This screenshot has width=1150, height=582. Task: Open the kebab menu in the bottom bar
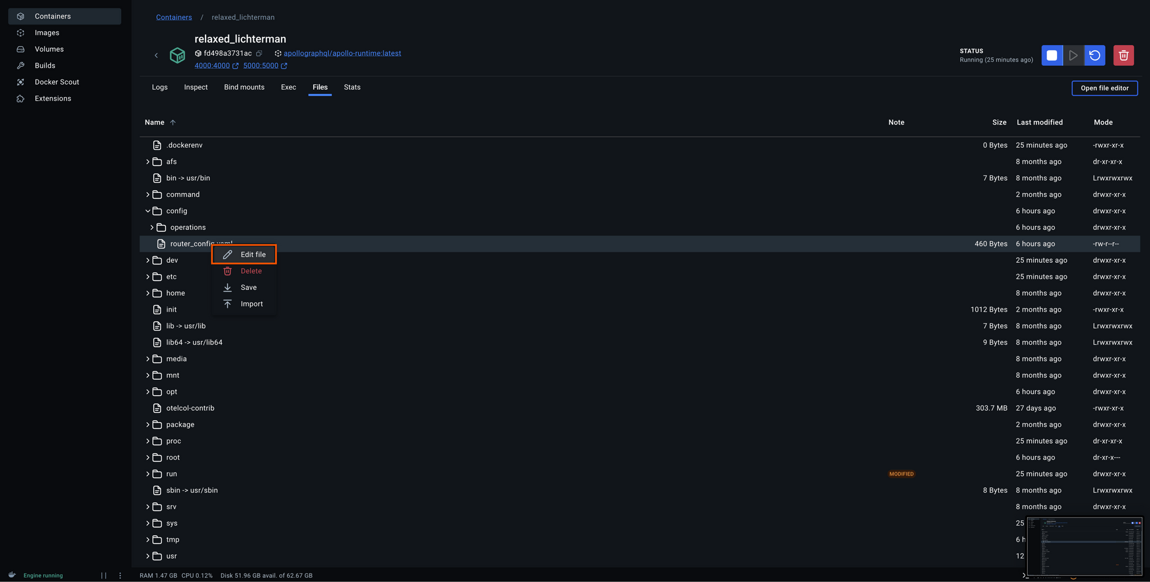[120, 575]
